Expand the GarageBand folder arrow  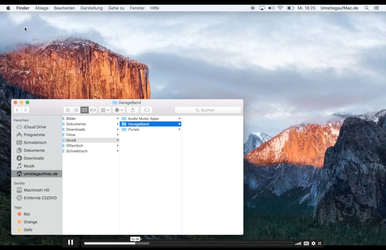tap(179, 124)
